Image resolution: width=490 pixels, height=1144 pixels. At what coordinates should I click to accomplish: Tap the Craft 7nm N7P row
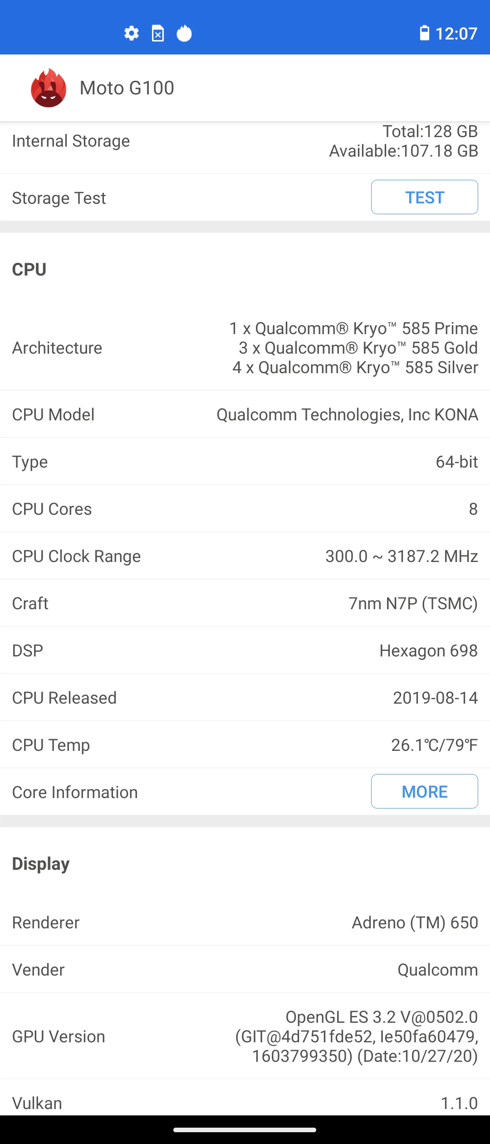point(245,603)
